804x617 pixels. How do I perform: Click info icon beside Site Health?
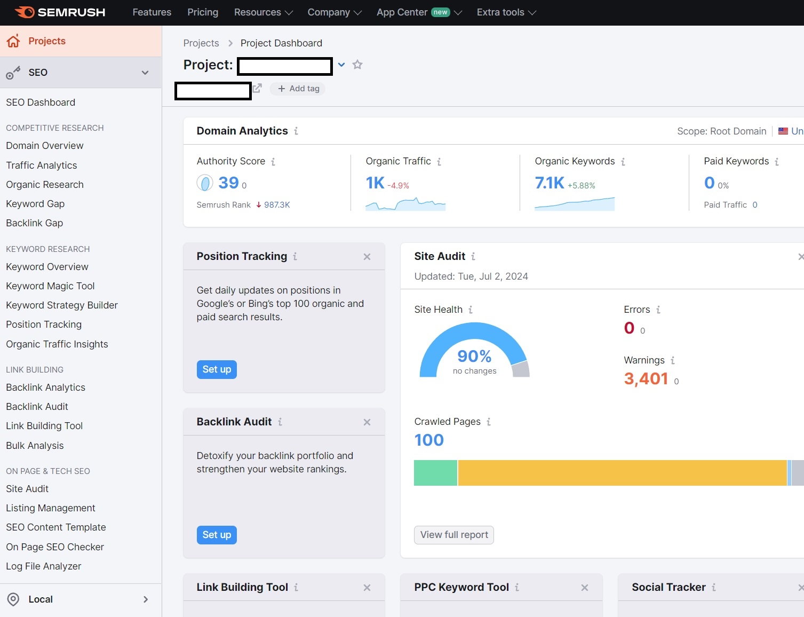point(471,310)
